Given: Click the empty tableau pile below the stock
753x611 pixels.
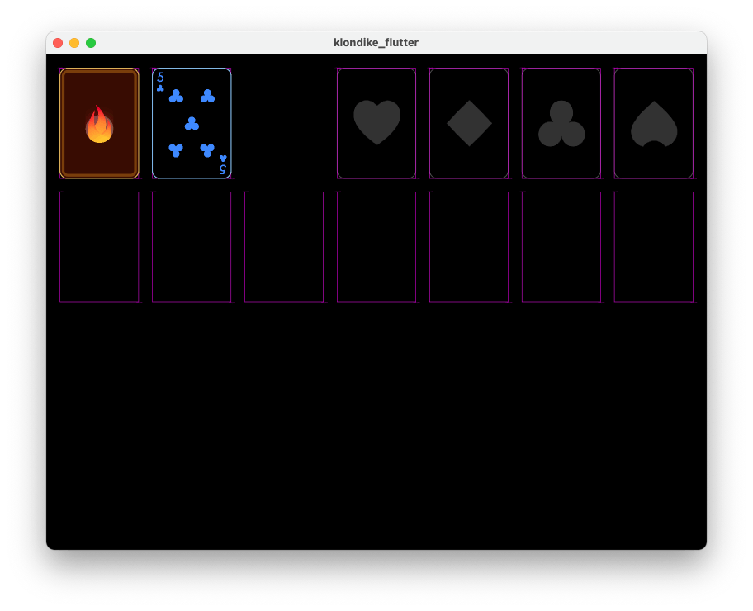Looking at the screenshot, I should click(99, 247).
